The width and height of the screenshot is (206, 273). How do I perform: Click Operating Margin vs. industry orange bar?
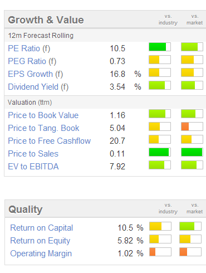pos(160,252)
